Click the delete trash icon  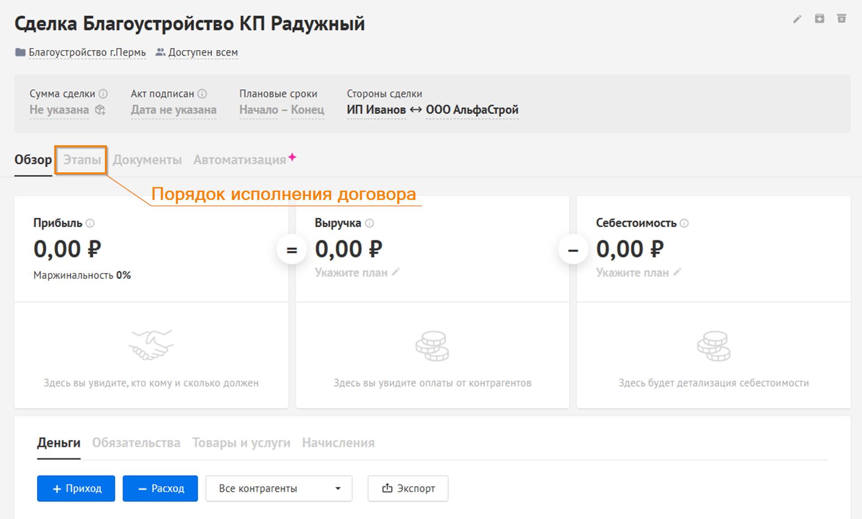tap(841, 19)
